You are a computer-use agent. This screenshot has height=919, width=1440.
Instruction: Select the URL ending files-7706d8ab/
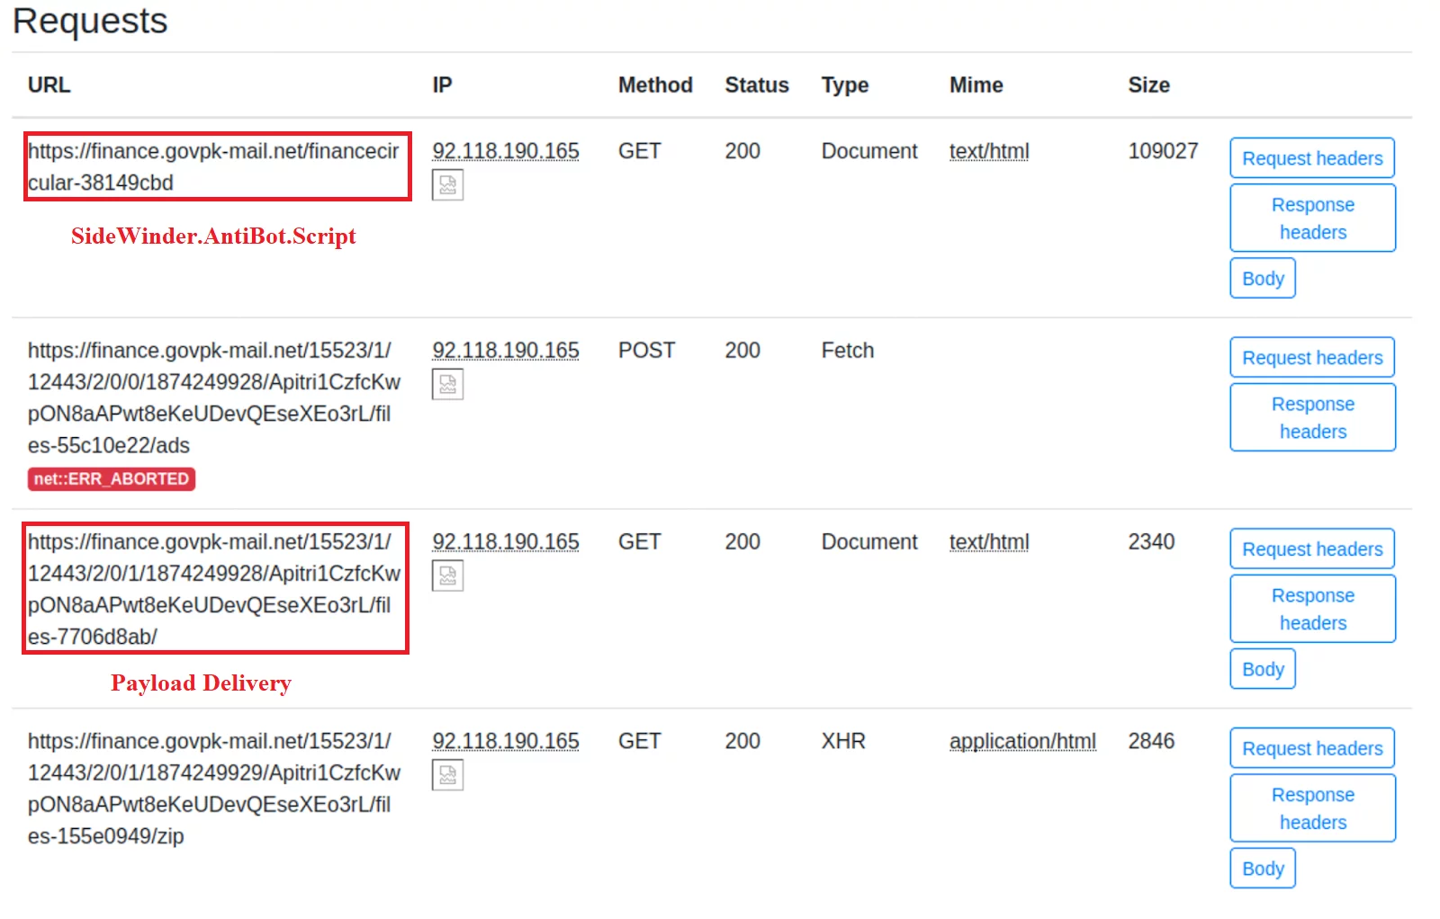(213, 589)
